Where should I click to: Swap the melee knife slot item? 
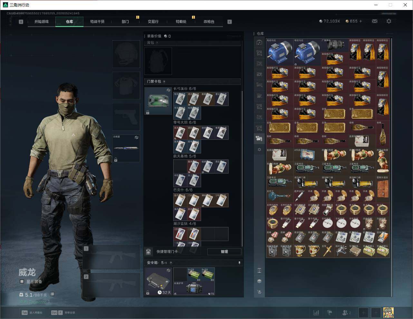click(x=136, y=138)
